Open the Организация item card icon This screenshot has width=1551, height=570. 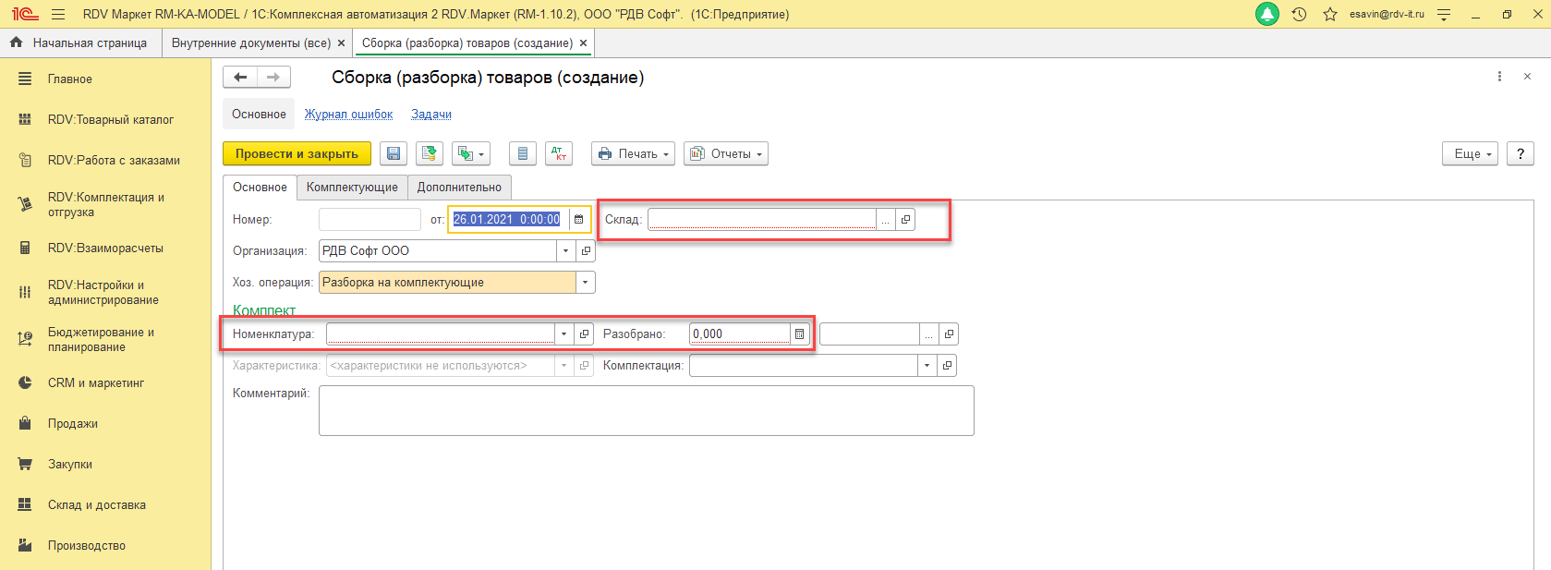pos(586,251)
